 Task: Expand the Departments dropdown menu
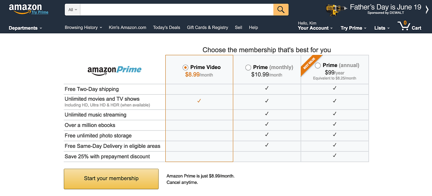click(x=25, y=28)
